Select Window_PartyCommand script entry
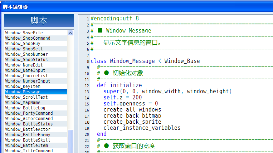Screen dimensions: 273x153 pos(36,113)
